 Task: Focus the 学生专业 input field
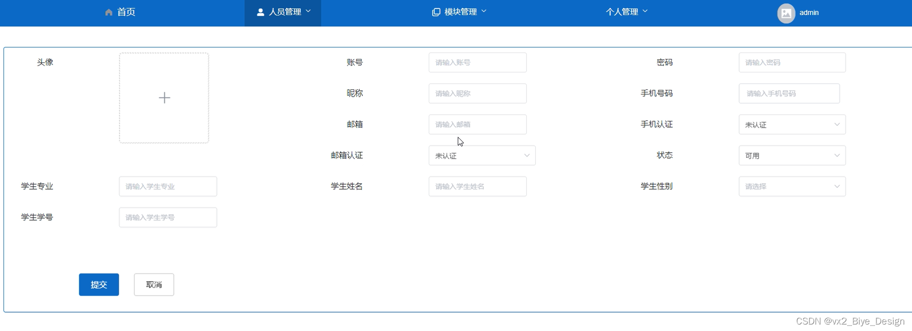[168, 186]
